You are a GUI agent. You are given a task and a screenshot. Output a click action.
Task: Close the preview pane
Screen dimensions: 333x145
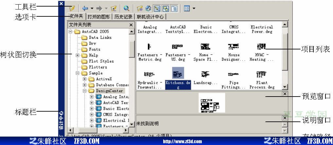[285, 94]
